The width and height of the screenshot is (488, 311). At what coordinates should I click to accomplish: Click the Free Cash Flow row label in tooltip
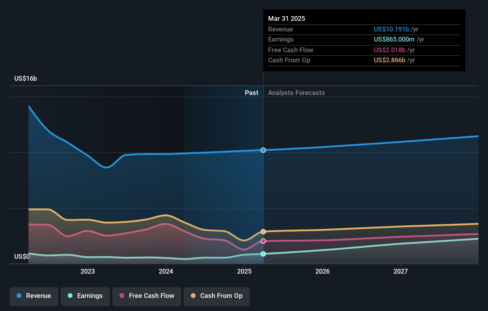pyautogui.click(x=291, y=50)
